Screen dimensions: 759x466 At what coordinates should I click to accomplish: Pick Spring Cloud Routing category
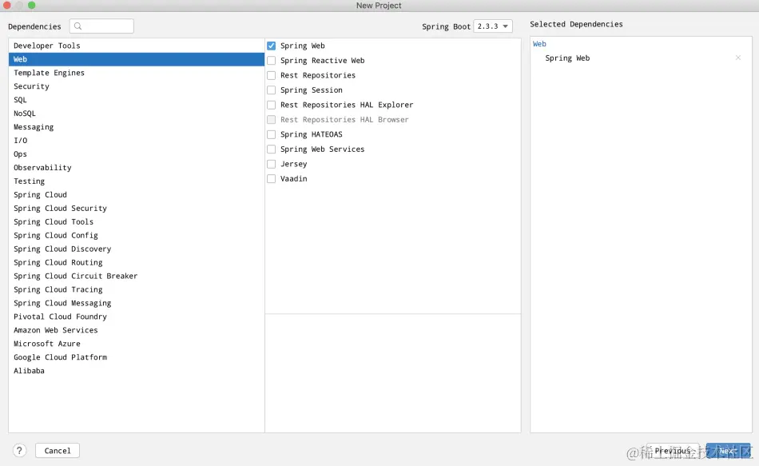pyautogui.click(x=137, y=262)
